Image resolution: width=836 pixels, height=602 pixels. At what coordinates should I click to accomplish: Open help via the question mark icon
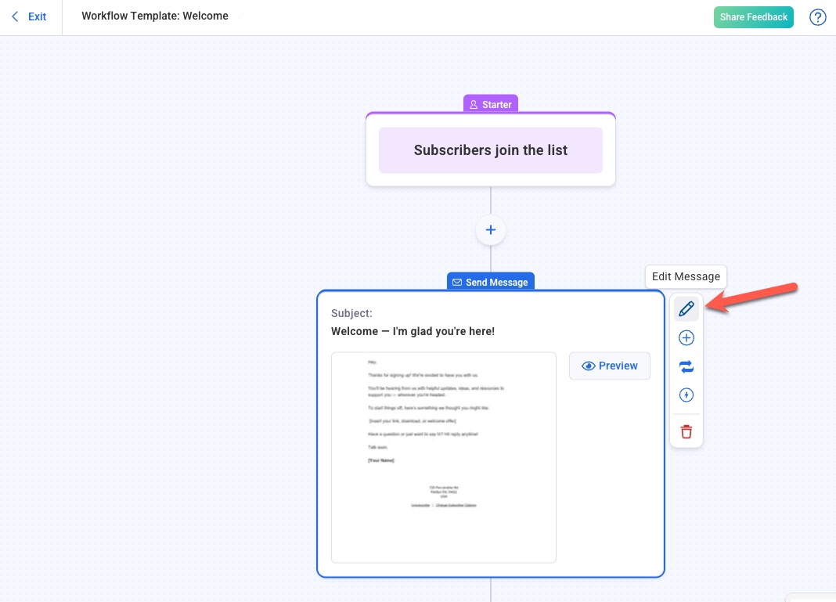(x=817, y=17)
